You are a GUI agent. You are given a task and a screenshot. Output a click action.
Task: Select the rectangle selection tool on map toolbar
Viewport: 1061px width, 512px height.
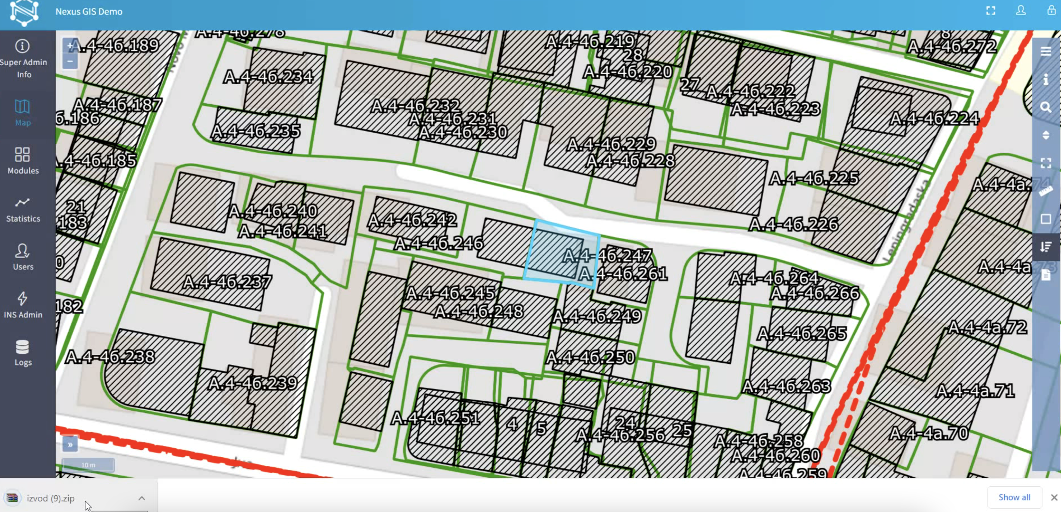pyautogui.click(x=1046, y=219)
